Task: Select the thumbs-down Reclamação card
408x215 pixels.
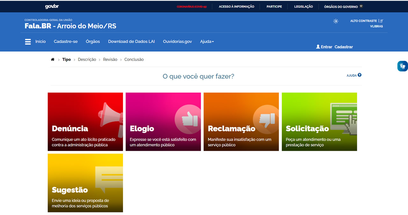Action: pos(241,122)
